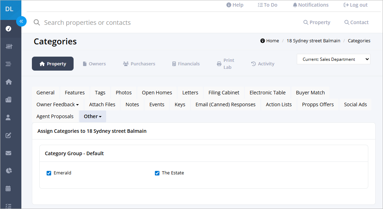Open the Open Homes tab
This screenshot has width=383, height=209.
[157, 93]
